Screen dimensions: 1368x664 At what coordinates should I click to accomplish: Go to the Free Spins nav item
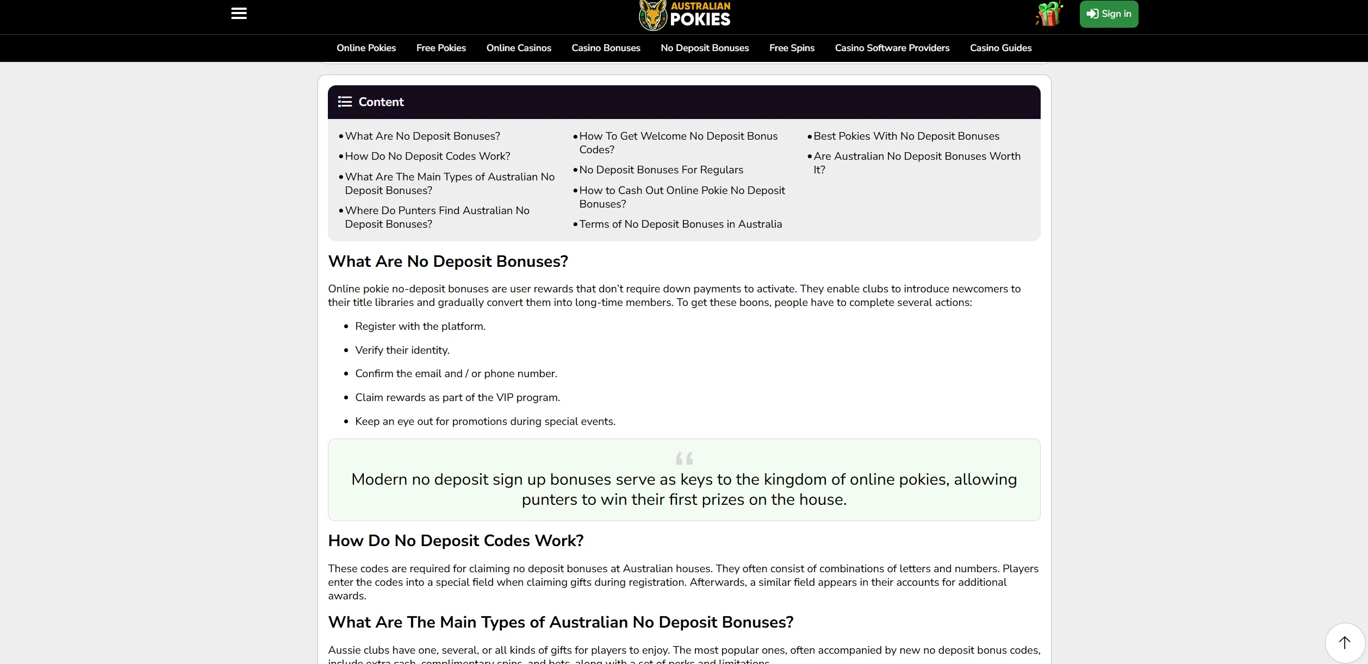pos(792,48)
